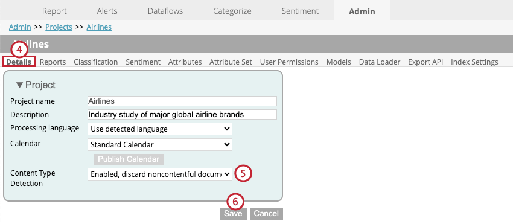This screenshot has height=224, width=513.
Task: Click the Admin breadcrumb link
Action: coord(20,27)
